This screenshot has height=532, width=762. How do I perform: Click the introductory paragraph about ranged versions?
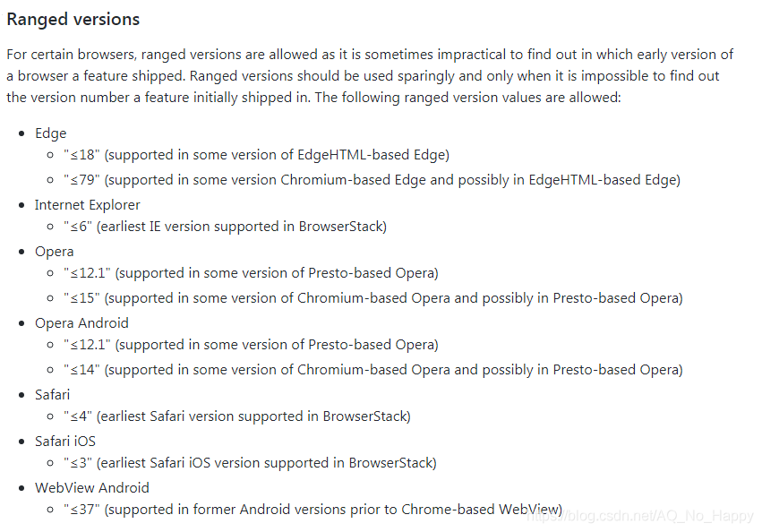coord(370,76)
